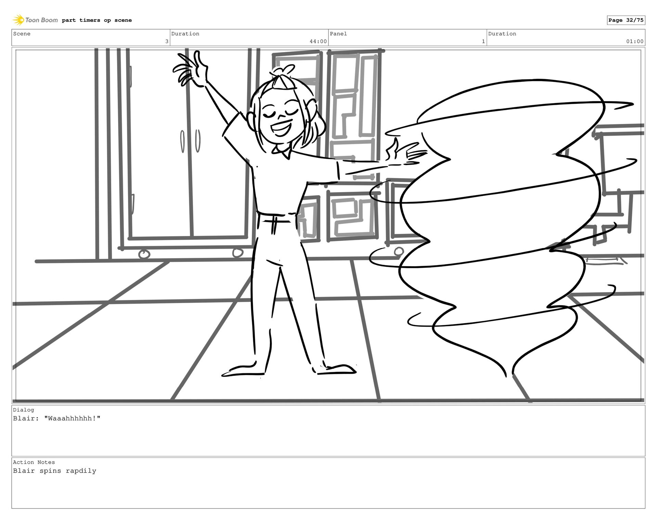Click scene duration value 44:00

coord(318,41)
